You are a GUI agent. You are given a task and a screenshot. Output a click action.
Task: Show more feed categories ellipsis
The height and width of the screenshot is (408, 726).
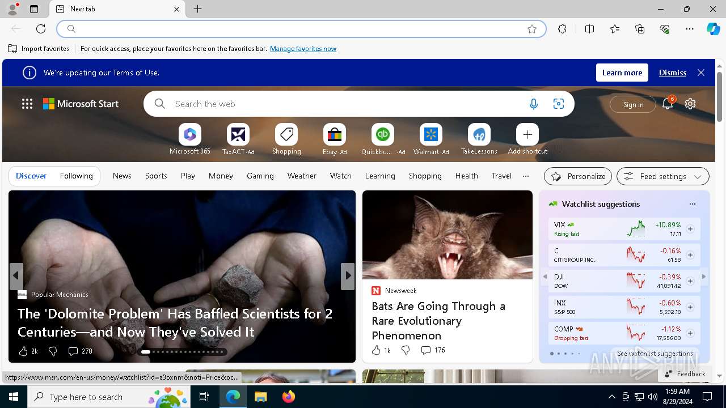tap(526, 176)
